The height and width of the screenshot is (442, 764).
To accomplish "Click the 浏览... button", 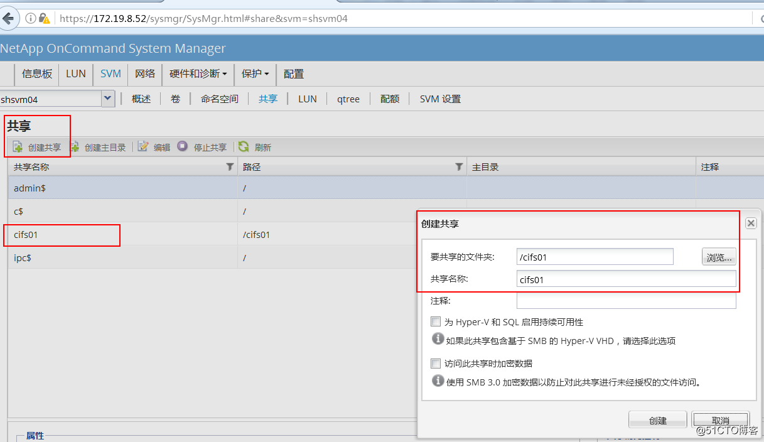I will tap(719, 257).
